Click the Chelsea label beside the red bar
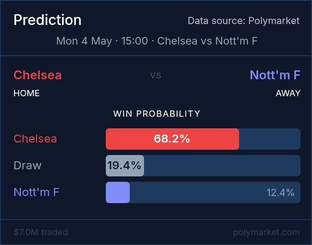The width and height of the screenshot is (312, 245). click(35, 139)
